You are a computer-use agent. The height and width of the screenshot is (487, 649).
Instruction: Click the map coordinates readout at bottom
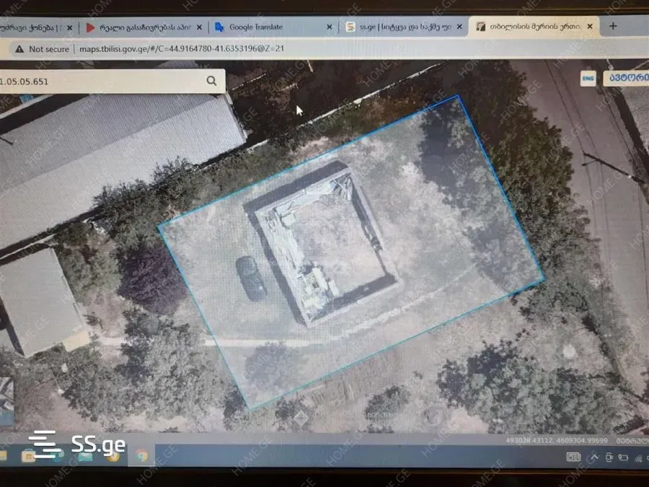pos(548,440)
